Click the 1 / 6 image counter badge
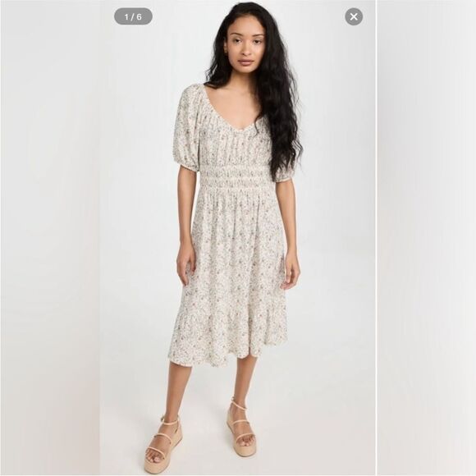The width and height of the screenshot is (476, 476). pyautogui.click(x=133, y=16)
